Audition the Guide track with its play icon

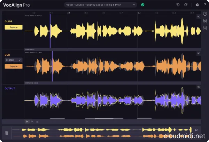tap(199, 16)
